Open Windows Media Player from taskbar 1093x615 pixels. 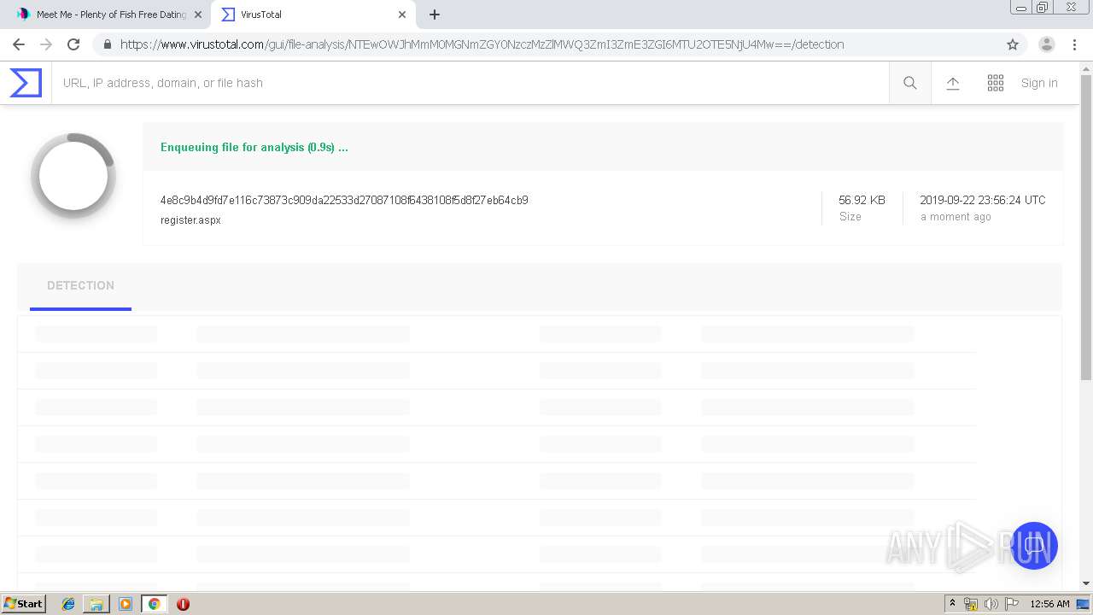coord(126,604)
